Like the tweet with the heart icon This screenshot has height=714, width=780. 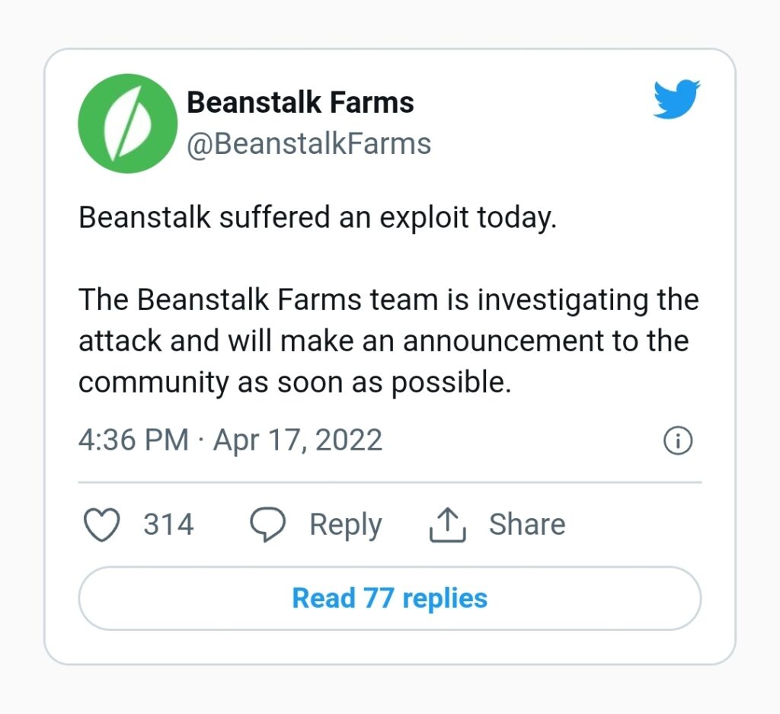tap(101, 525)
